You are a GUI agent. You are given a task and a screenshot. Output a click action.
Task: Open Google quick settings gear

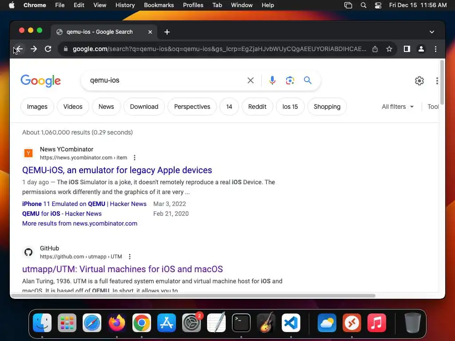pos(419,81)
